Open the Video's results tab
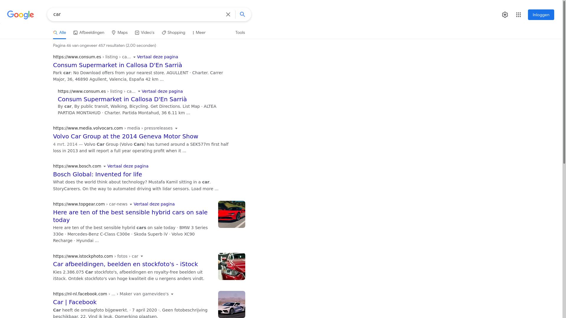The height and width of the screenshot is (318, 566). [145, 33]
